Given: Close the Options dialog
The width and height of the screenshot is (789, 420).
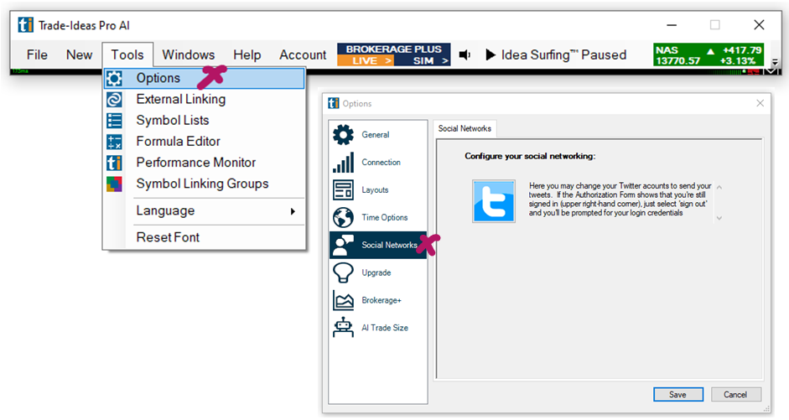Looking at the screenshot, I should coord(760,103).
